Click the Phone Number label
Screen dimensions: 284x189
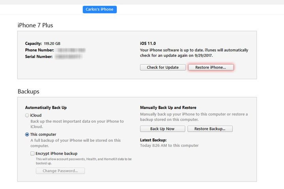[39, 50]
